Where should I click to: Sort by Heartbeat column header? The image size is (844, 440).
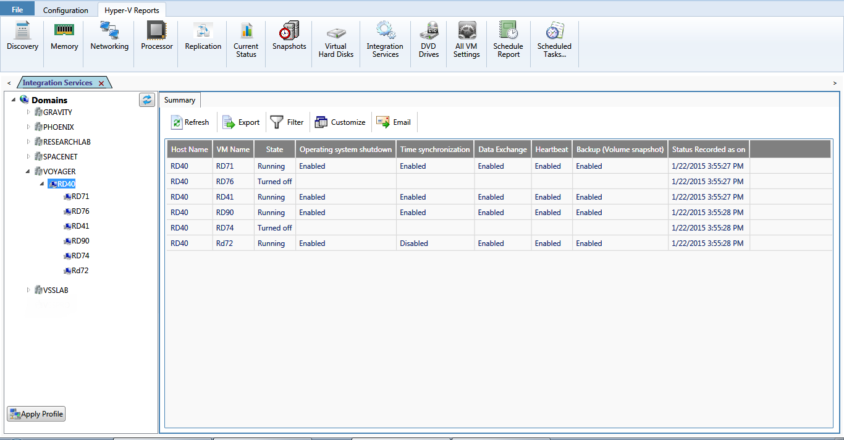[552, 149]
